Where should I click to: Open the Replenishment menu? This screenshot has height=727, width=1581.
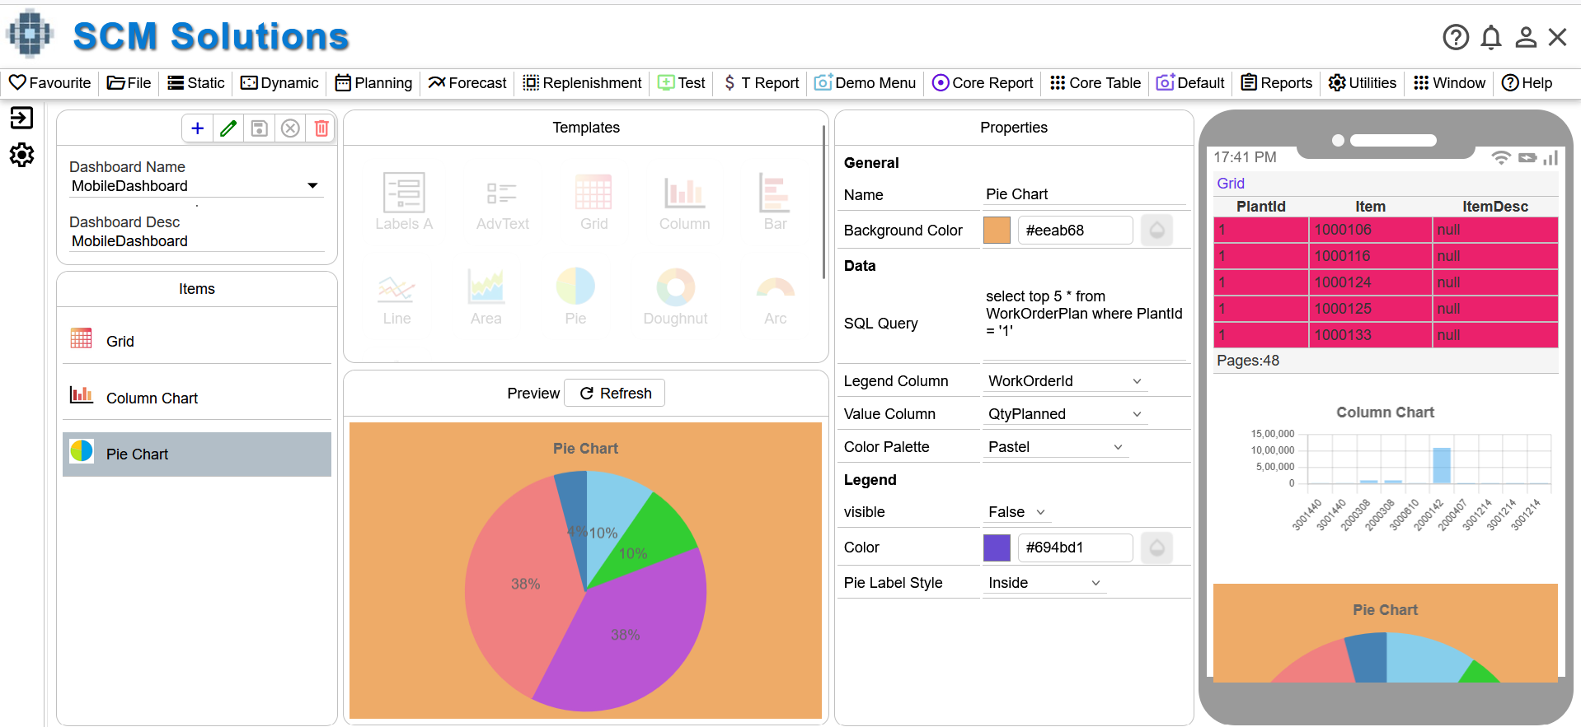coord(582,83)
